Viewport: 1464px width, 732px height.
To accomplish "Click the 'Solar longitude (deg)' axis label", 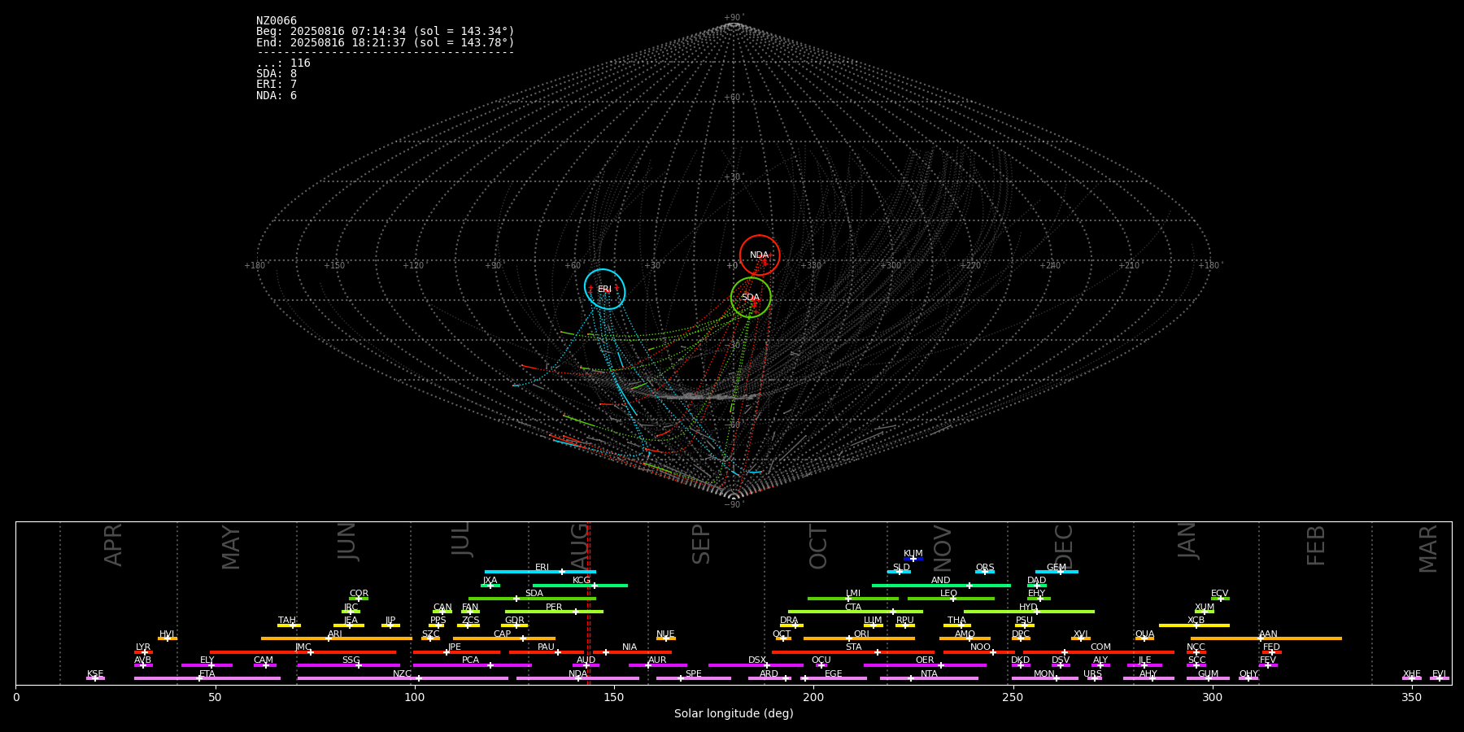I will [734, 713].
